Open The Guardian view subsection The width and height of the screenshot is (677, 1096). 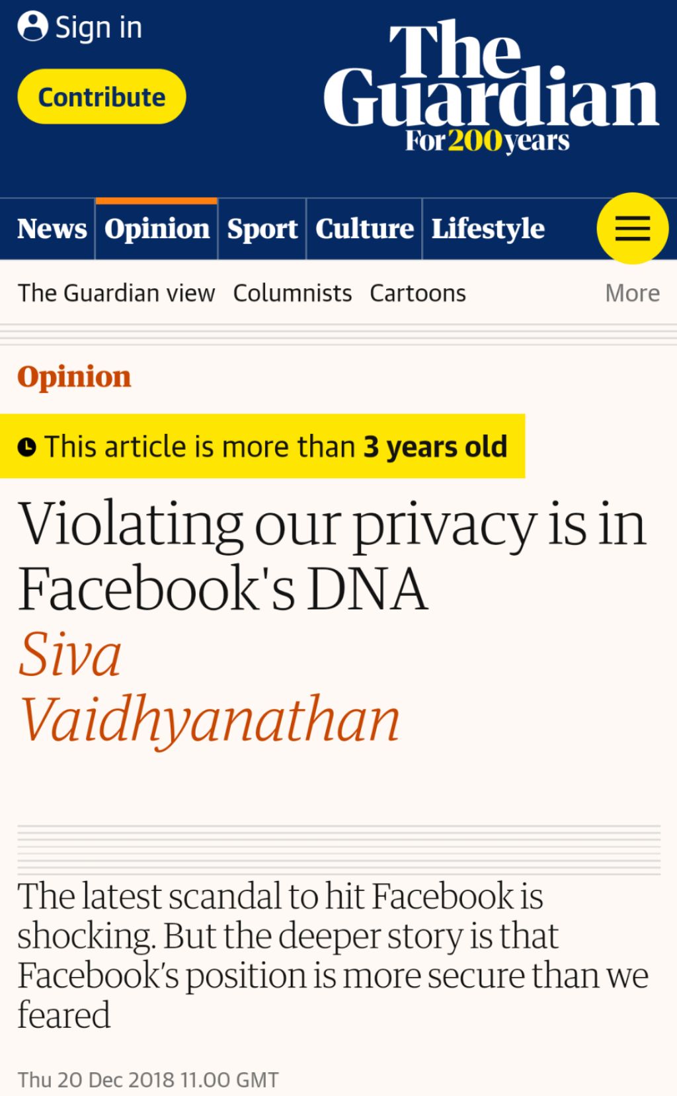[116, 293]
